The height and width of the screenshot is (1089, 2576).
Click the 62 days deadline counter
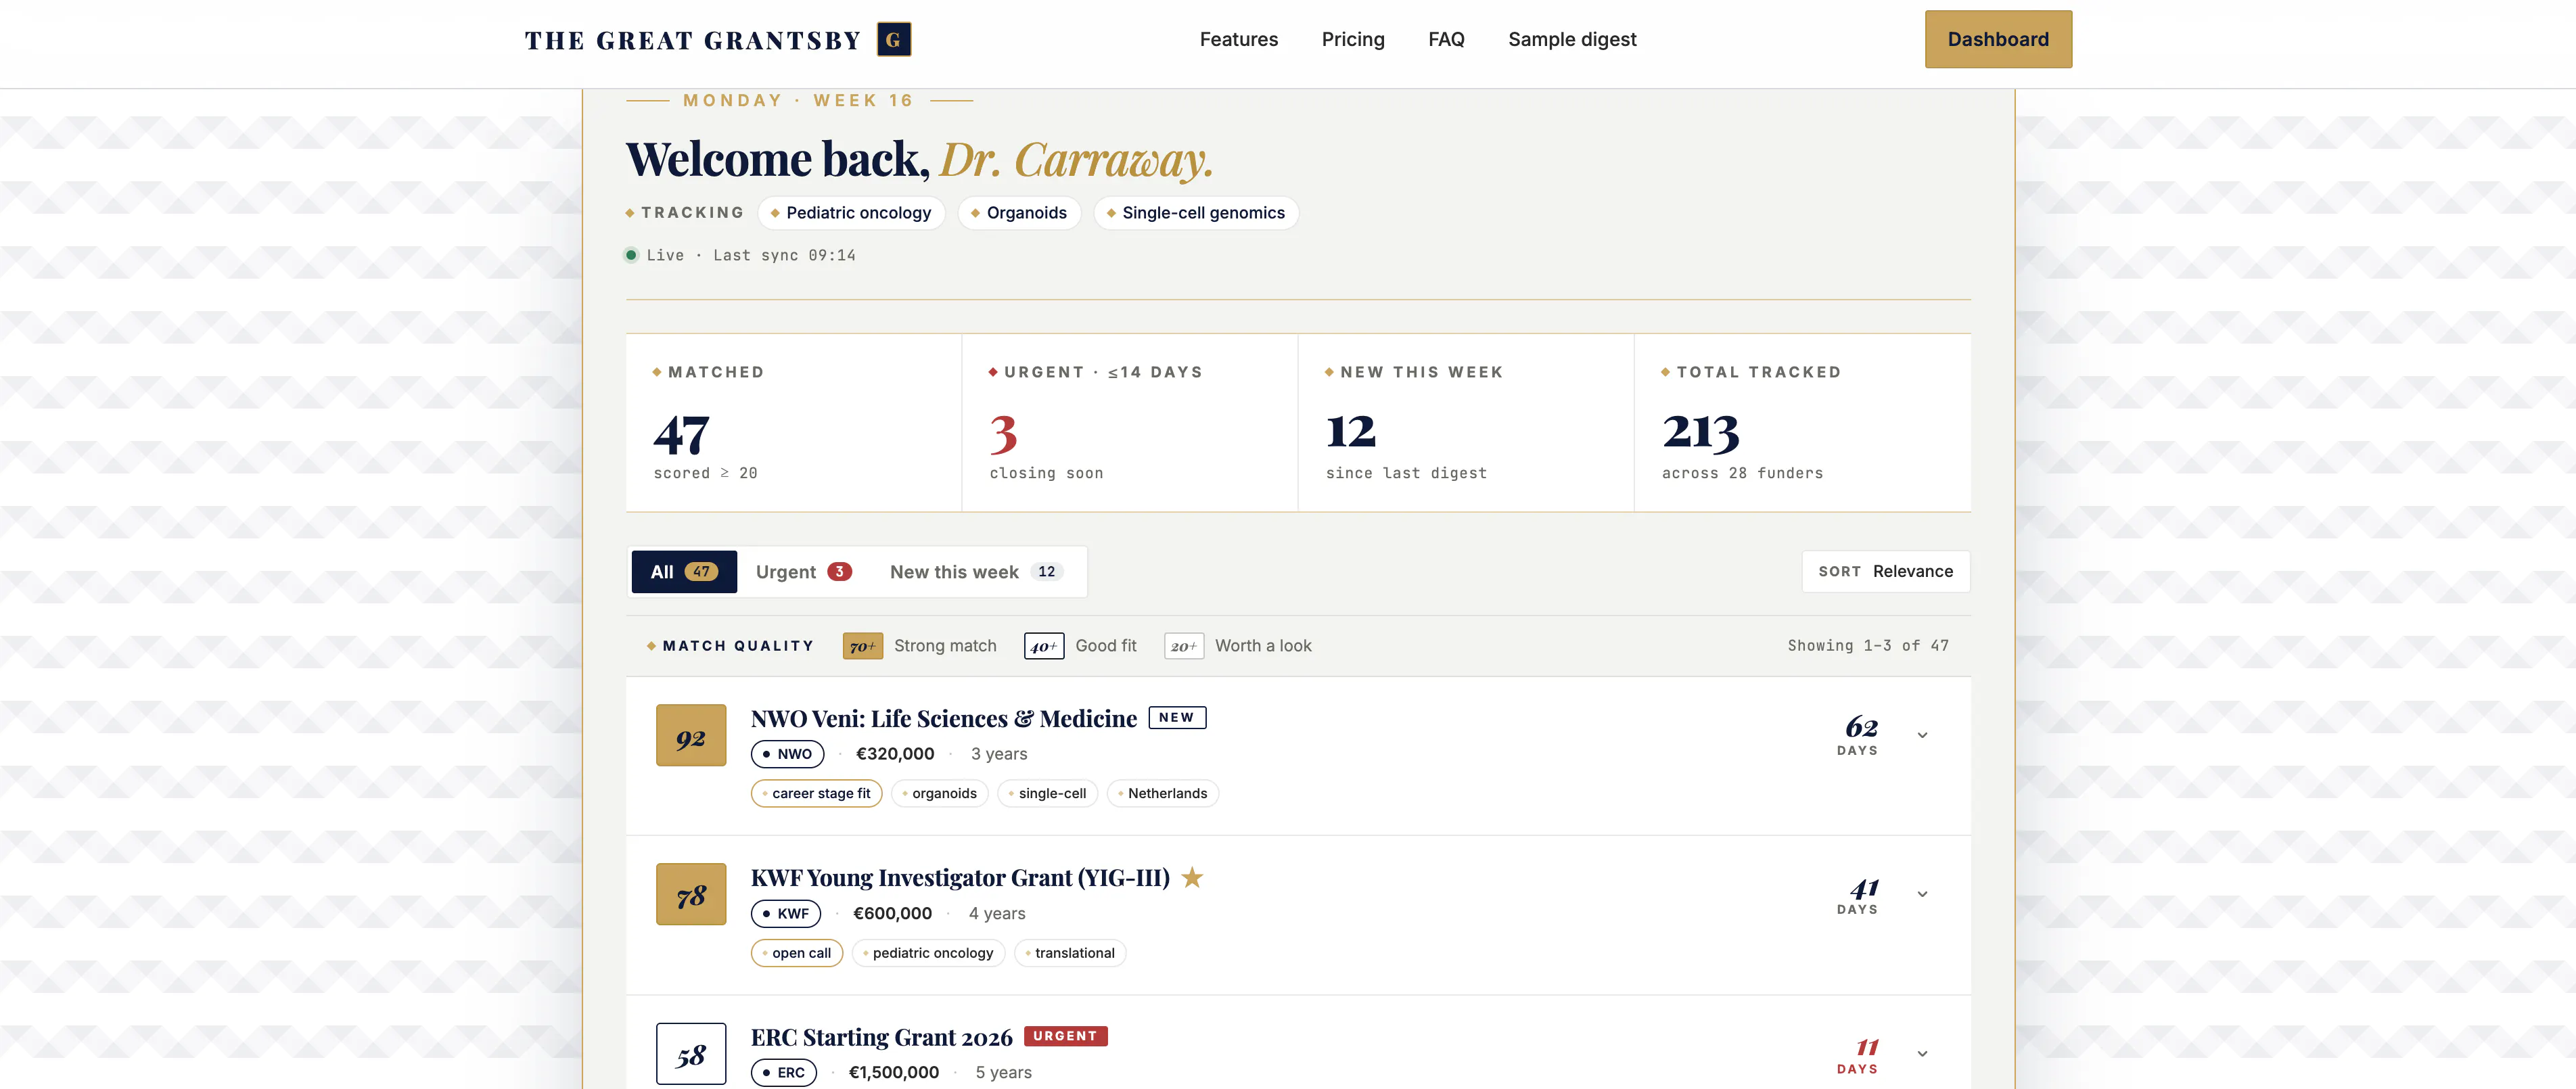tap(1858, 734)
